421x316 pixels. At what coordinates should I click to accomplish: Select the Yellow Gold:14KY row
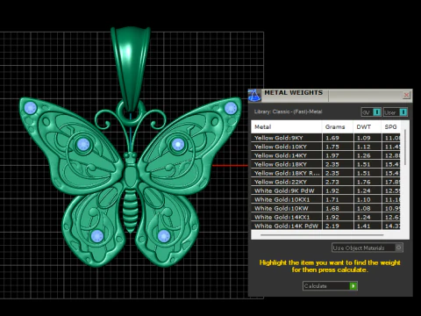pos(325,155)
